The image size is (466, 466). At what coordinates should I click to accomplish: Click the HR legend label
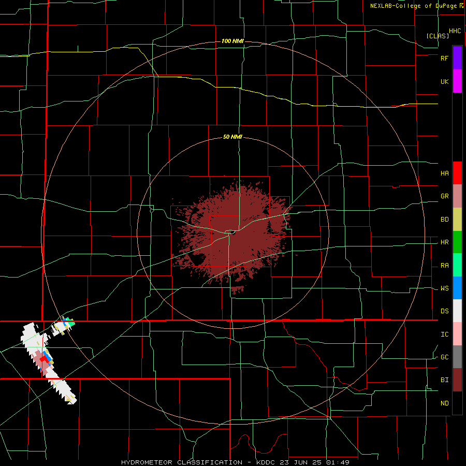[x=445, y=242]
